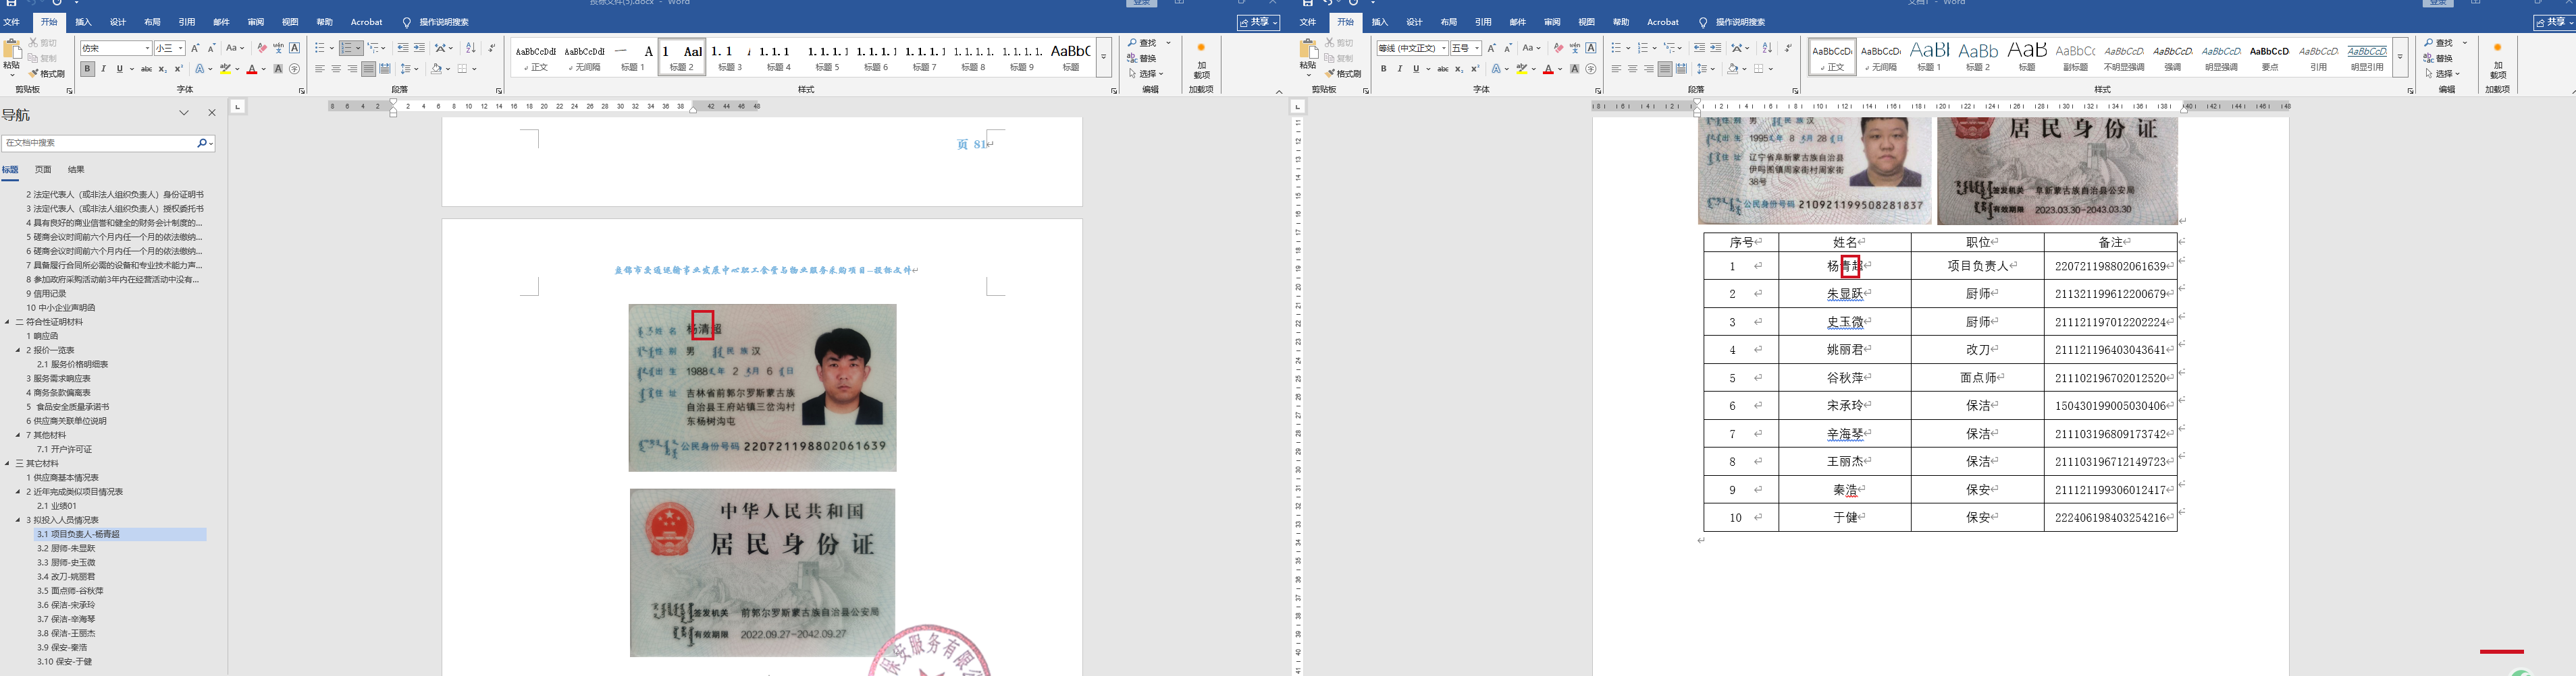Open font name dropdown showing 仿宋

click(147, 48)
